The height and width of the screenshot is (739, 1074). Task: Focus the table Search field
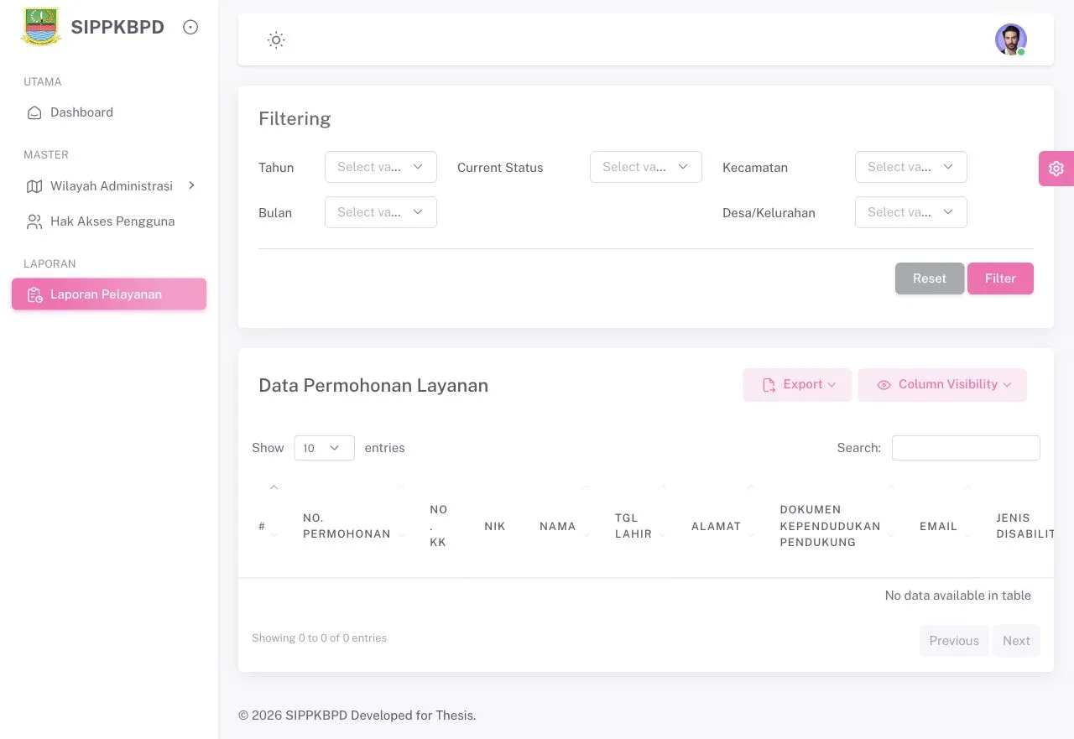966,448
